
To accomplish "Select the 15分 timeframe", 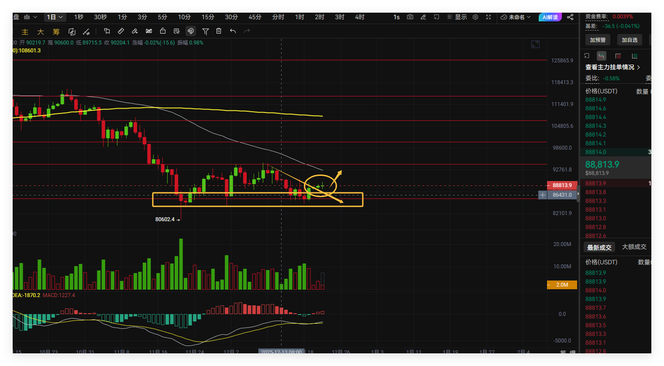I will pyautogui.click(x=208, y=17).
